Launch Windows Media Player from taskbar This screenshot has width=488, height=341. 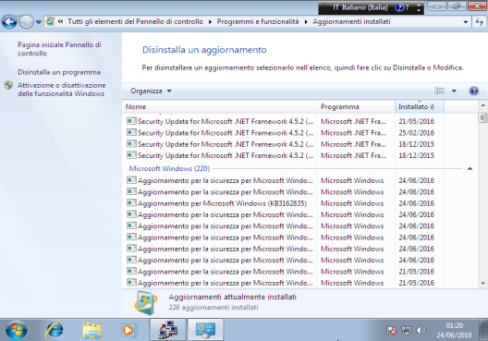tap(128, 330)
